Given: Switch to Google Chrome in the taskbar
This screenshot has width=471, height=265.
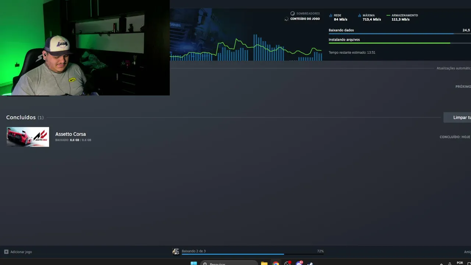Looking at the screenshot, I should (276, 263).
